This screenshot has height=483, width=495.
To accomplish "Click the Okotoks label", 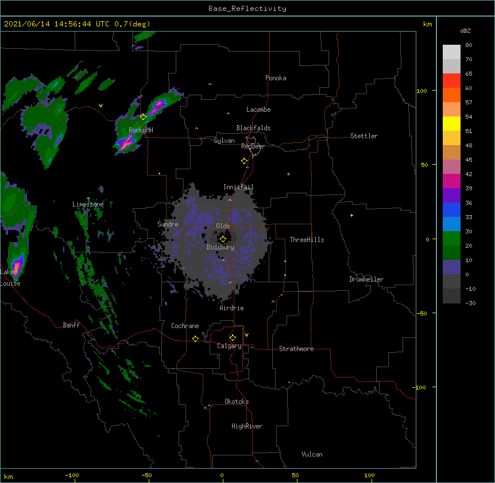I will tap(237, 402).
